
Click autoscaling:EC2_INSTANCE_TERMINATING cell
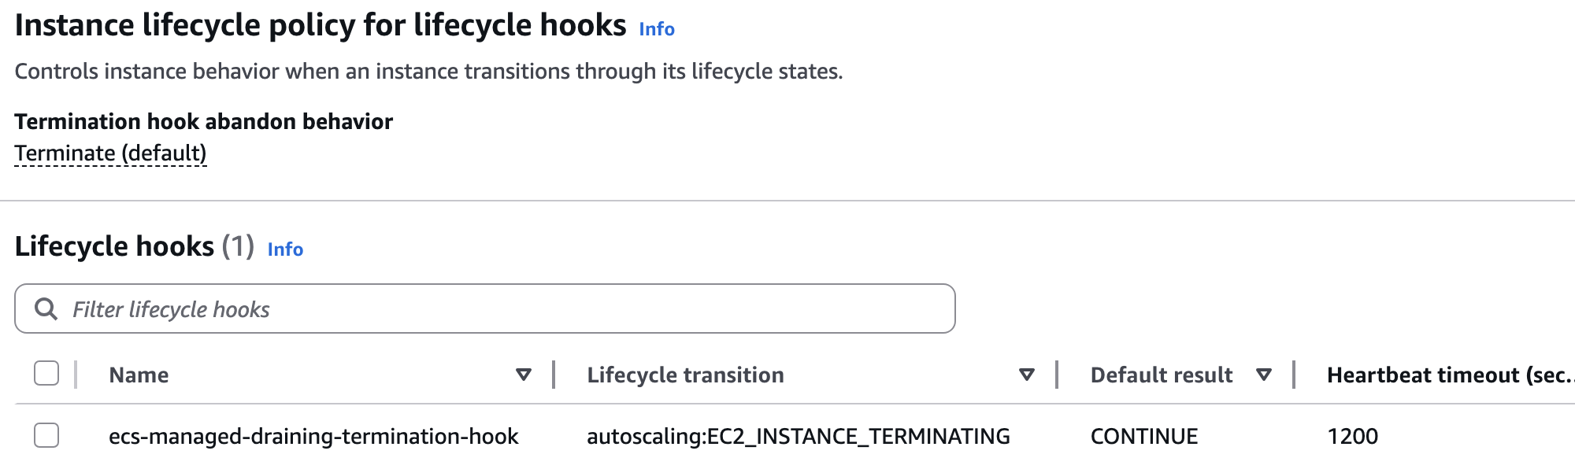(x=798, y=436)
